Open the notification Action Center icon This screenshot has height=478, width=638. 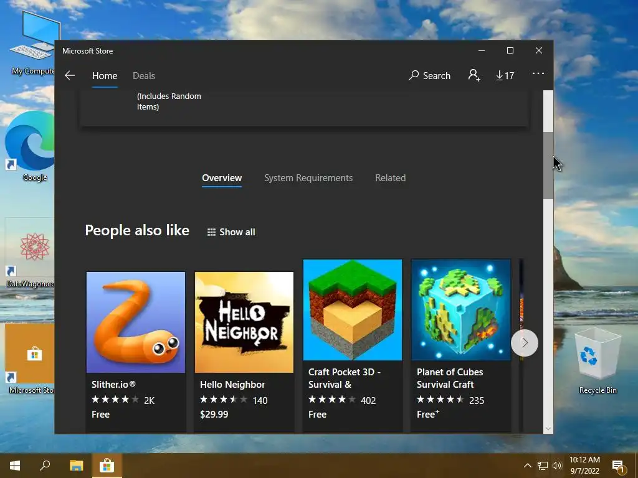pyautogui.click(x=619, y=466)
